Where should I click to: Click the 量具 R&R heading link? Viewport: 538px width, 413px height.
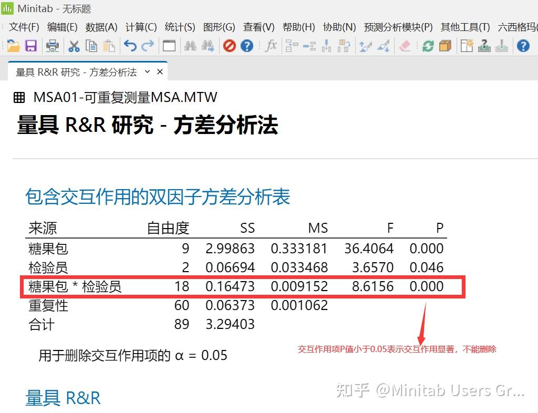pyautogui.click(x=63, y=398)
